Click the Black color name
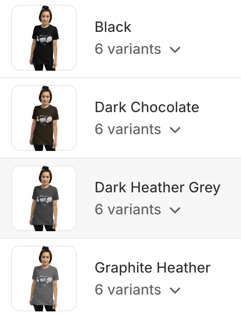Viewport: 241px width, 318px height. [x=113, y=27]
